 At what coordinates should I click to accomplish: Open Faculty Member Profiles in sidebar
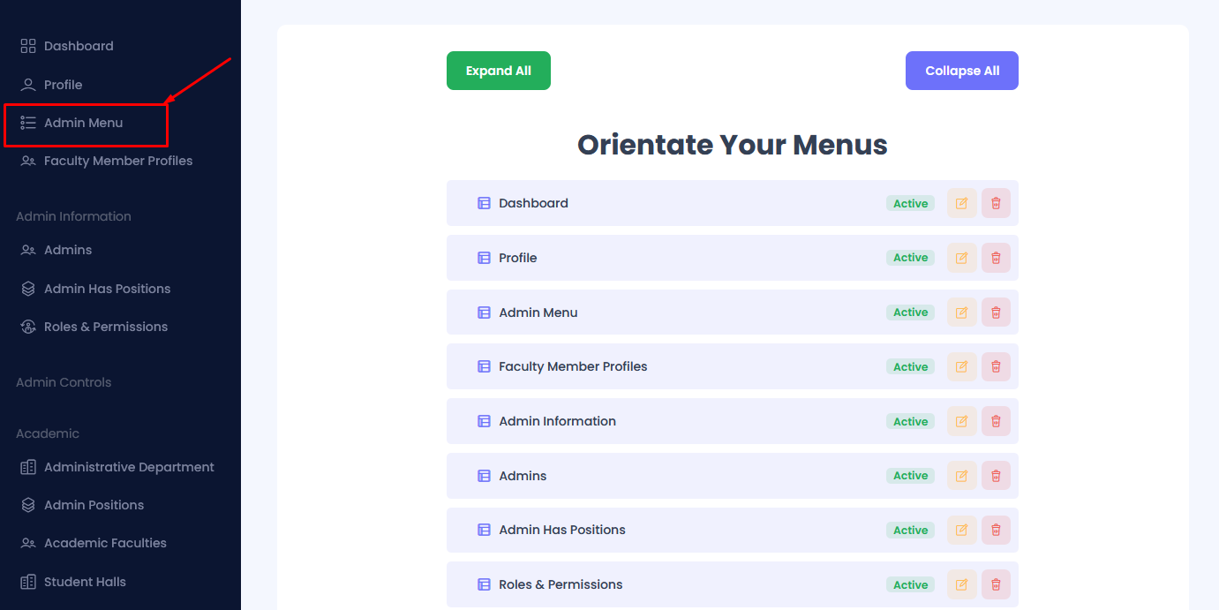[117, 161]
